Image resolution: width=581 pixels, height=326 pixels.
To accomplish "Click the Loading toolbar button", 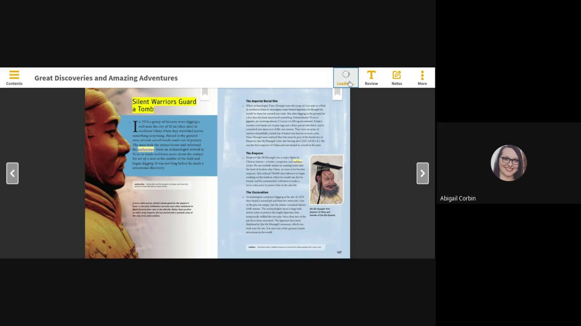I will tap(345, 78).
